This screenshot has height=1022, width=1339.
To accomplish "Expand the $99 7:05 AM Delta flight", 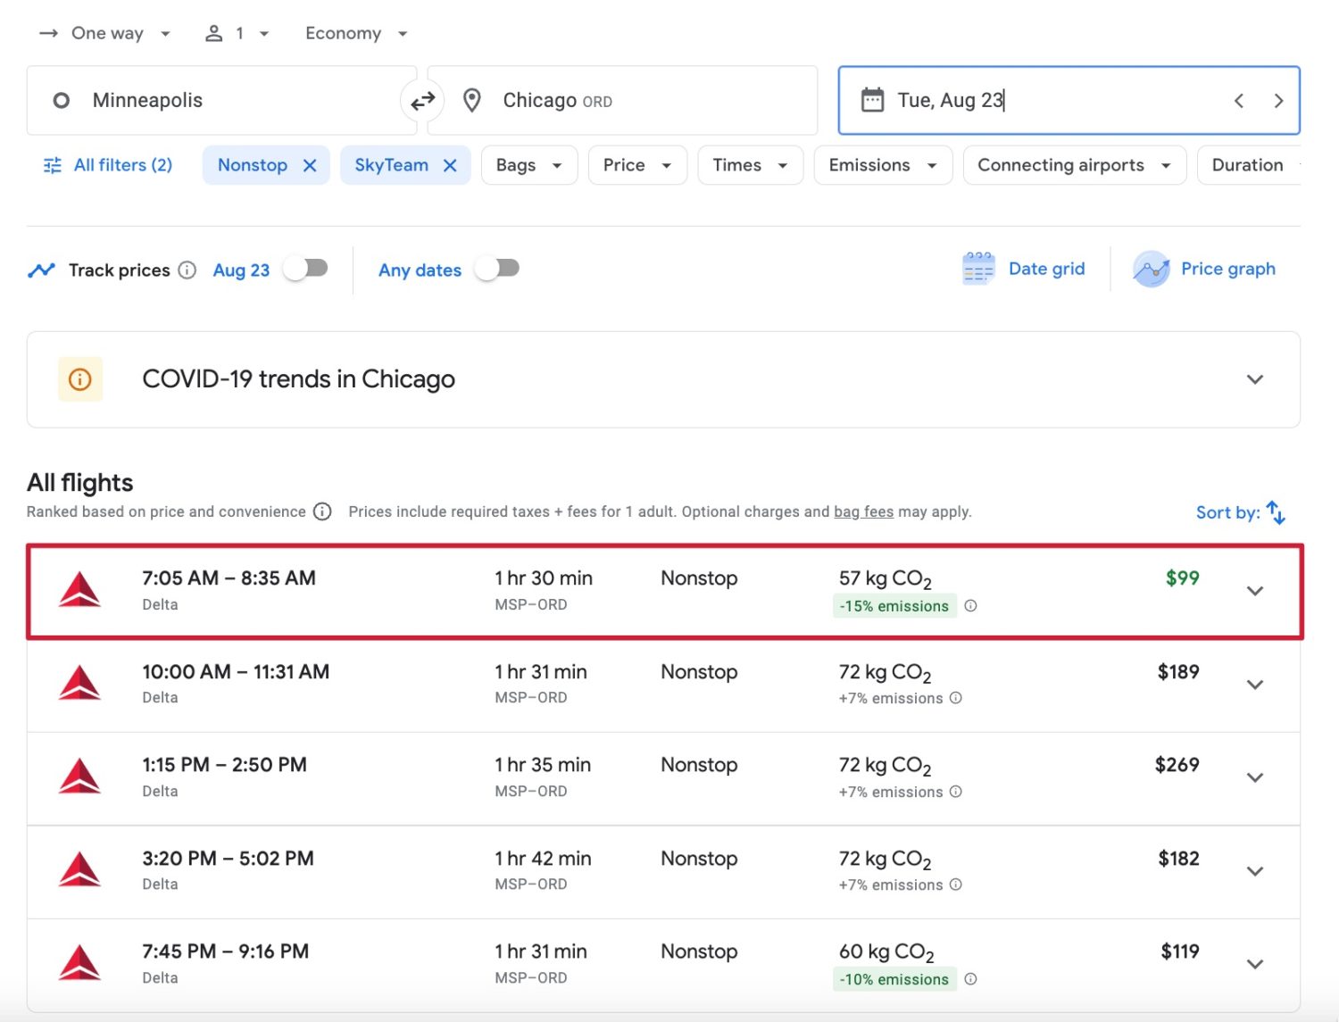I will pyautogui.click(x=1254, y=591).
